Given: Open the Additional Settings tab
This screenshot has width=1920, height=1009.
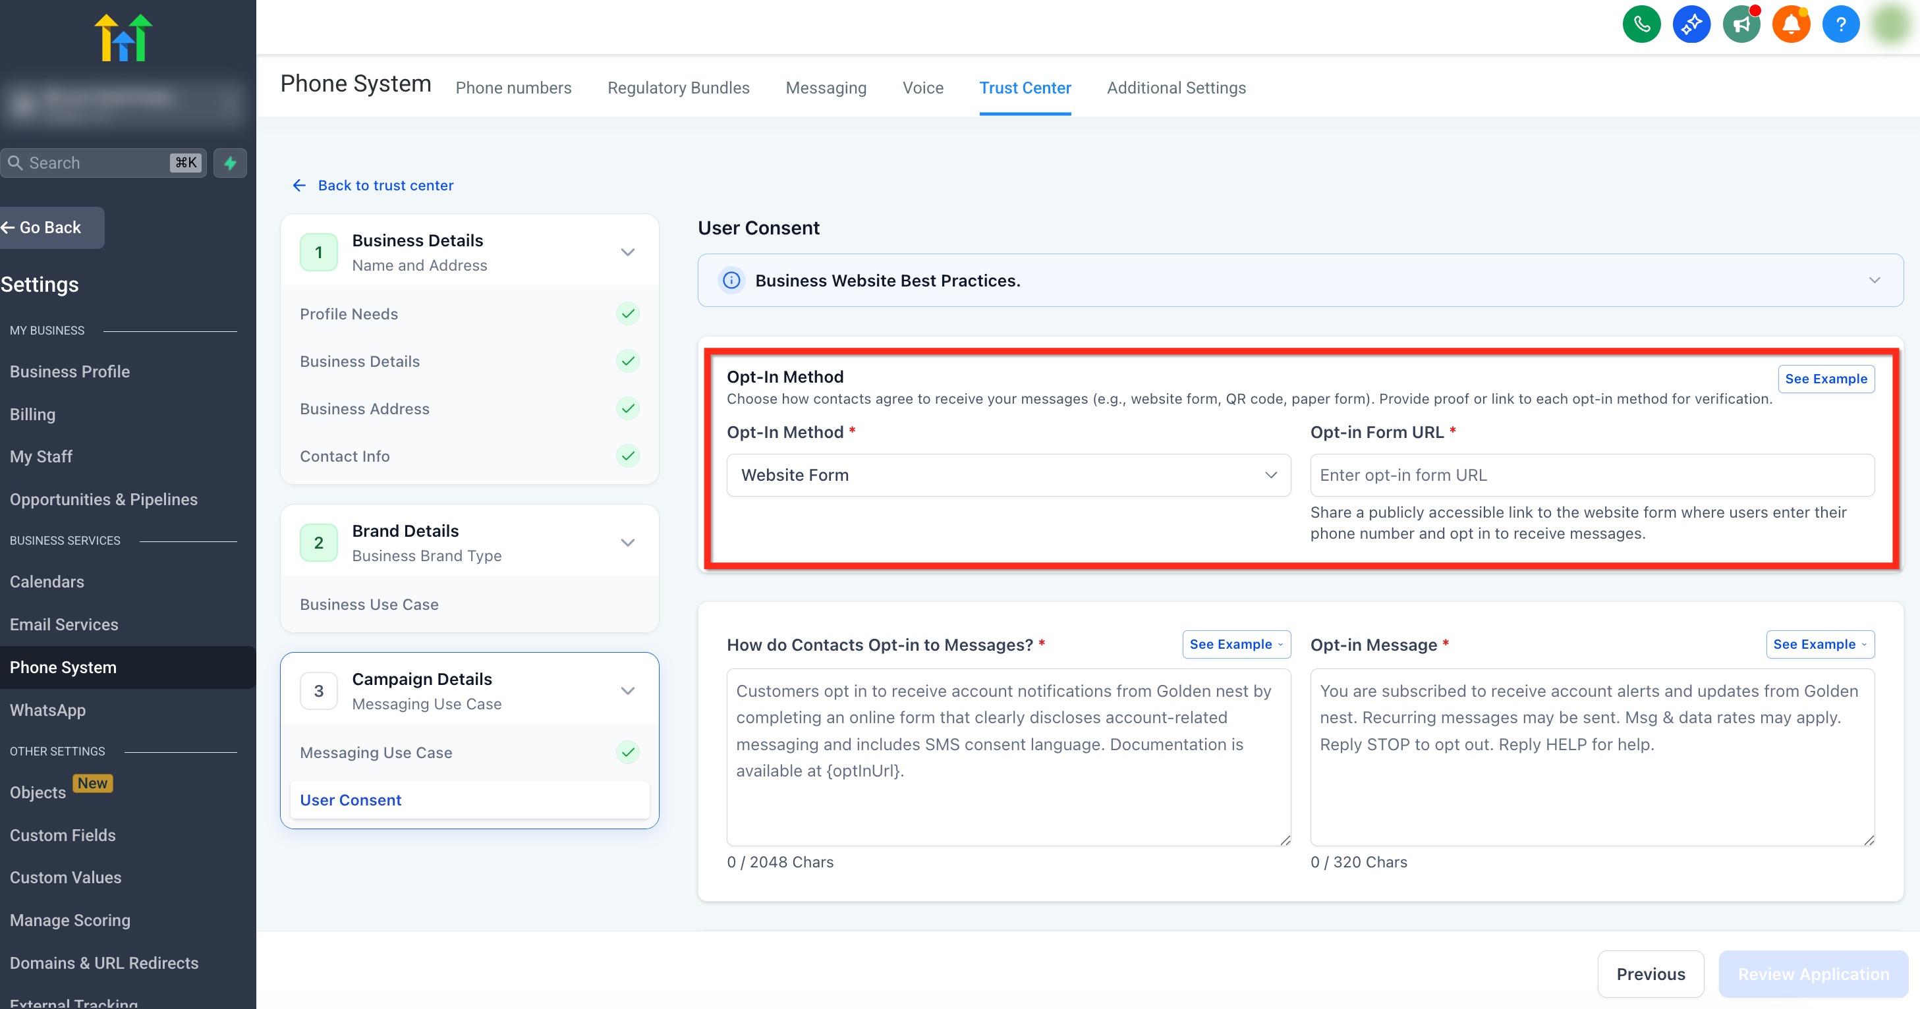Looking at the screenshot, I should coord(1176,88).
